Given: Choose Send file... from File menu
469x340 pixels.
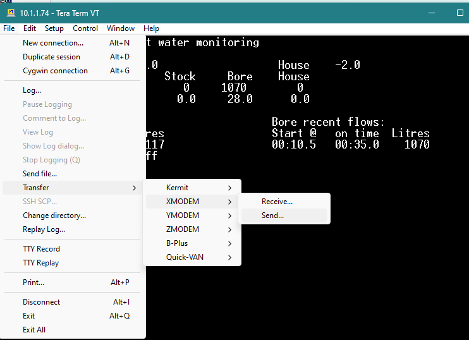Looking at the screenshot, I should coord(40,174).
